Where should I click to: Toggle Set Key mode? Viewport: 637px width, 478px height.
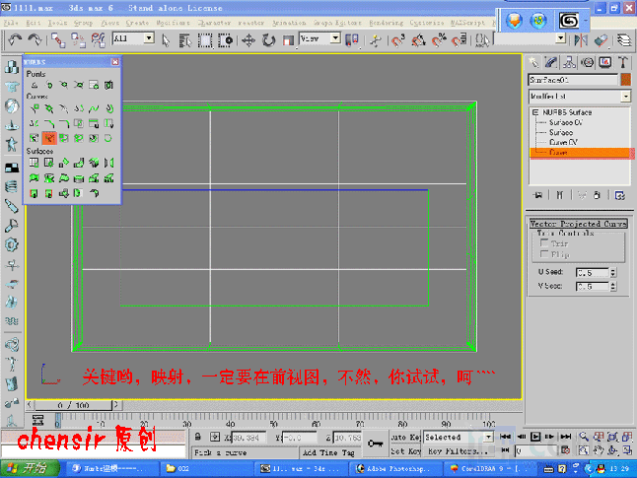coord(405,450)
